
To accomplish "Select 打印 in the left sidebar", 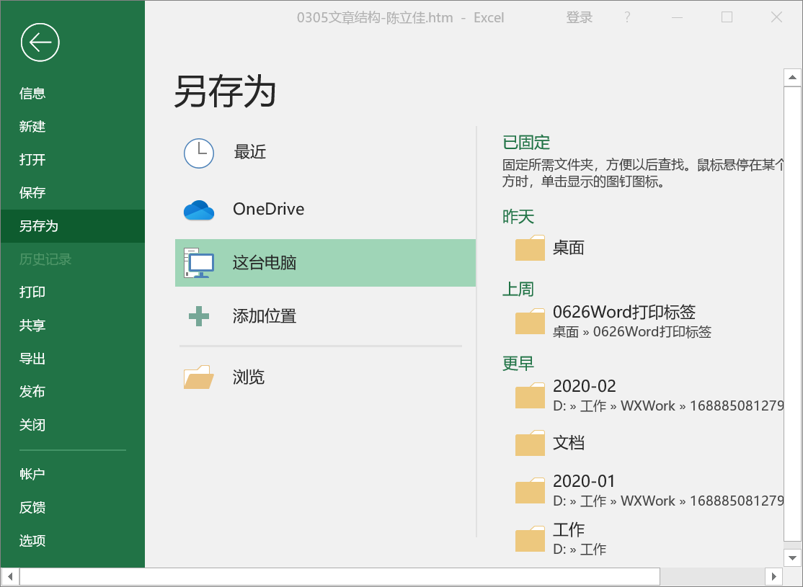I will [32, 292].
